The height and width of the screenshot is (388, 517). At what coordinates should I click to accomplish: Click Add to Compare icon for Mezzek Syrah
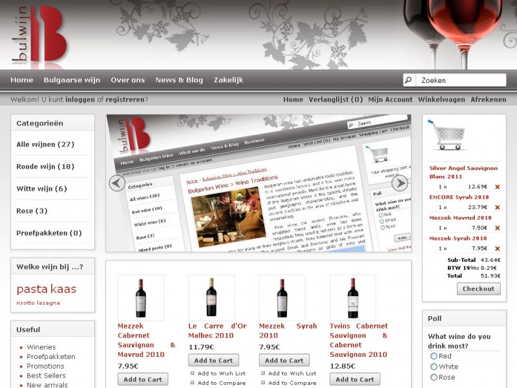263,383
